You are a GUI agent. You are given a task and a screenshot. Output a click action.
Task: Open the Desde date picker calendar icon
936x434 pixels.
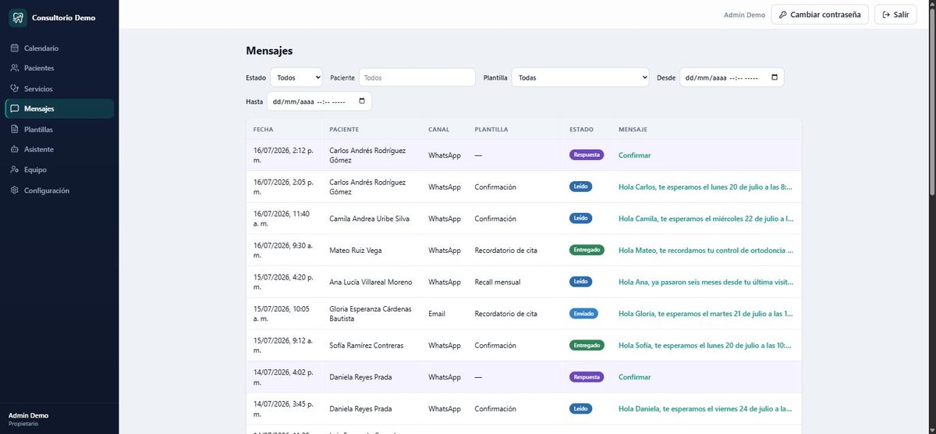pos(775,77)
